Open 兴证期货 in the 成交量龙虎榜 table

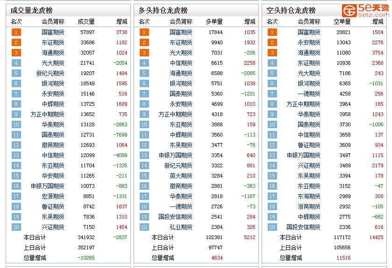click(53, 227)
